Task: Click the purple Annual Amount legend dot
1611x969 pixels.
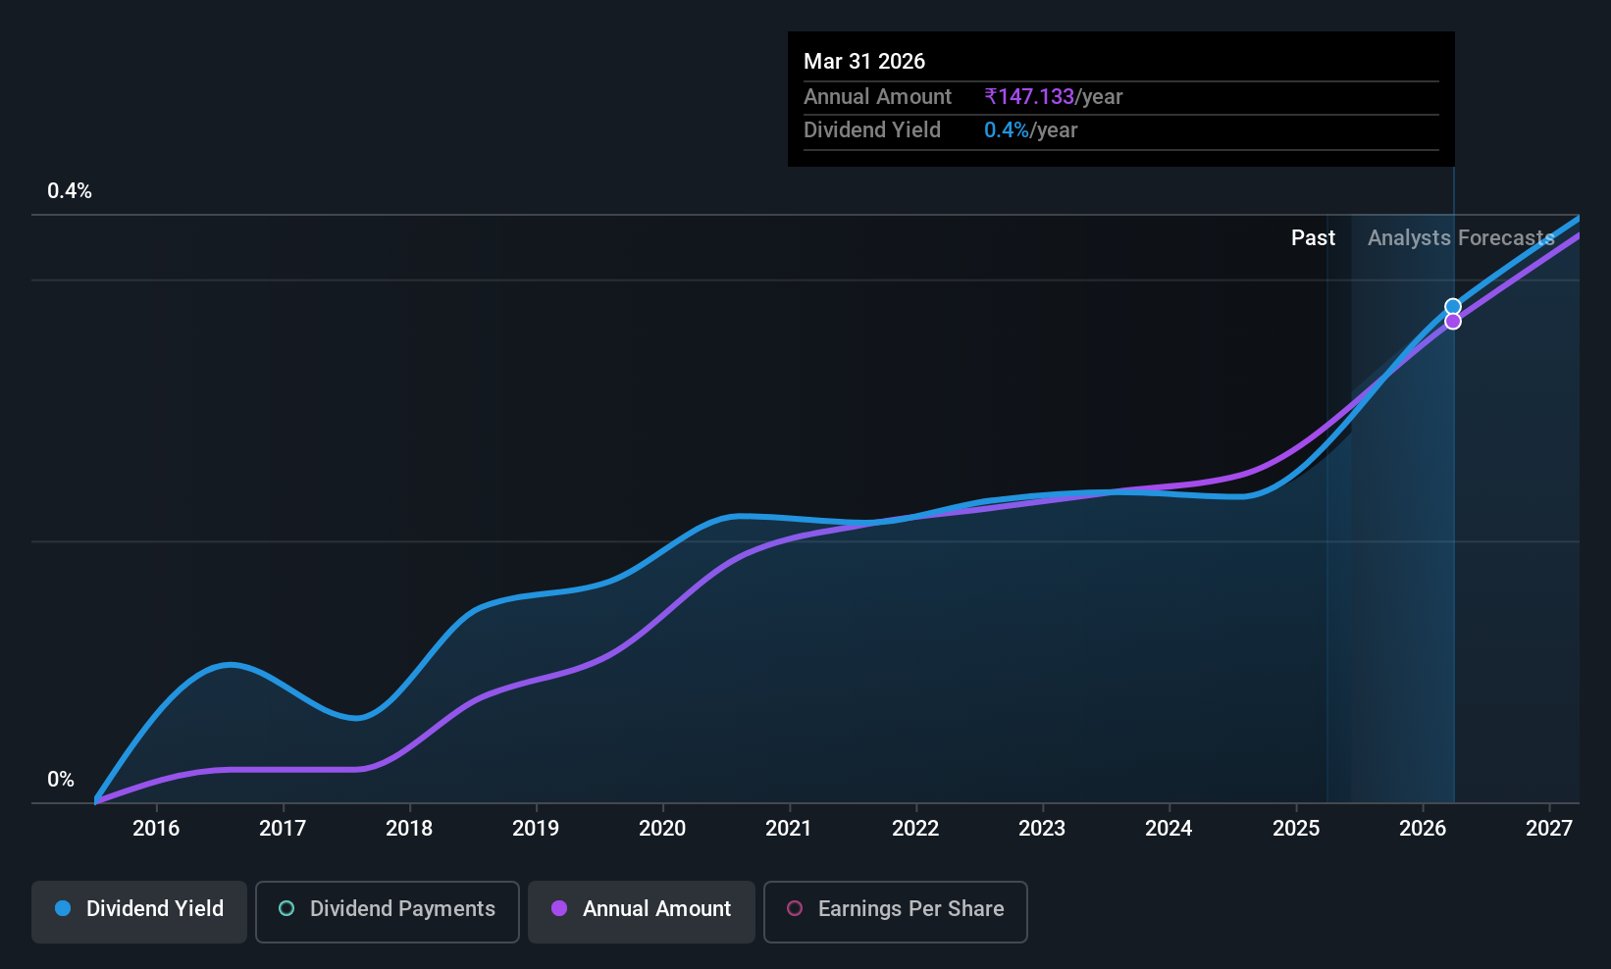Action: tap(559, 908)
